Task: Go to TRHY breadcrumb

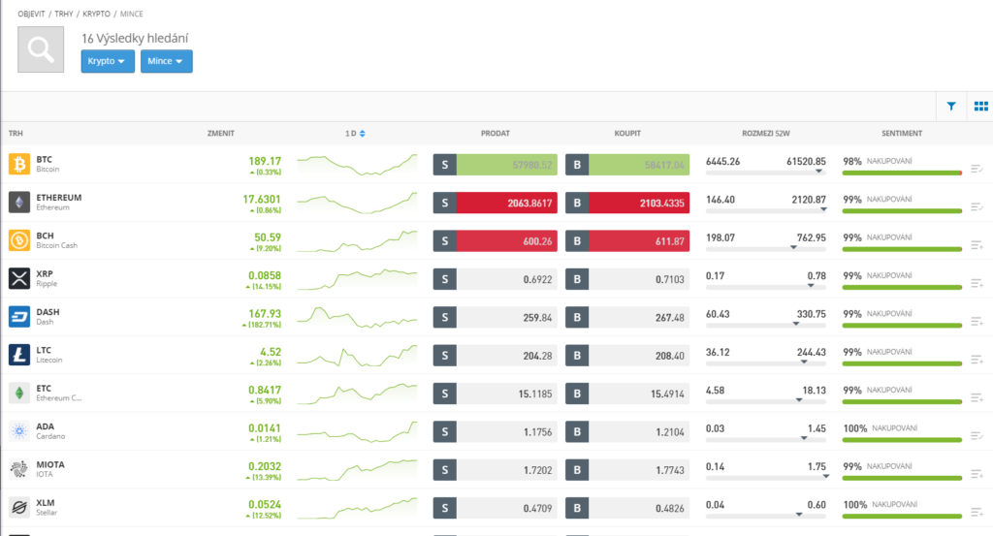Action: click(x=64, y=14)
